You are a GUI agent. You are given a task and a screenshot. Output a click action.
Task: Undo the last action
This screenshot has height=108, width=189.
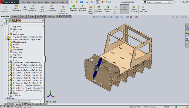tap(92, 2)
